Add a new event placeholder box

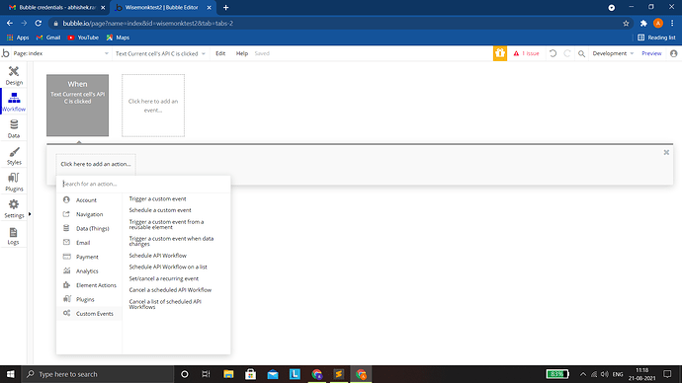153,106
